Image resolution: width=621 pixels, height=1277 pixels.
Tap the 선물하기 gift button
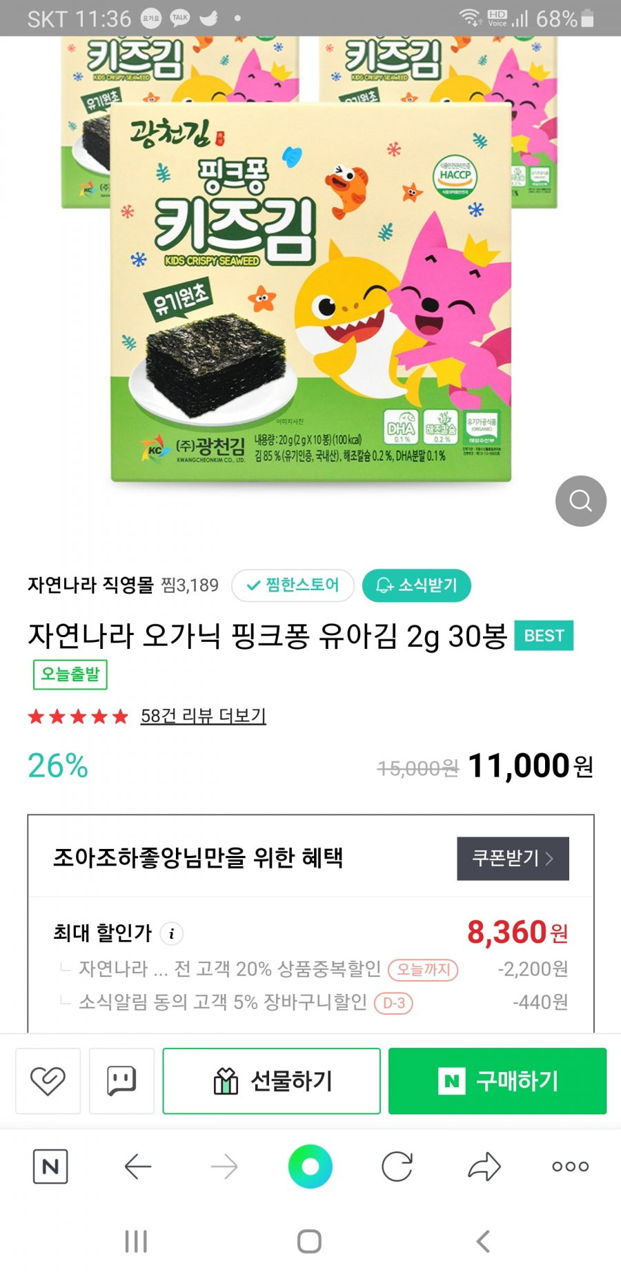[272, 1080]
